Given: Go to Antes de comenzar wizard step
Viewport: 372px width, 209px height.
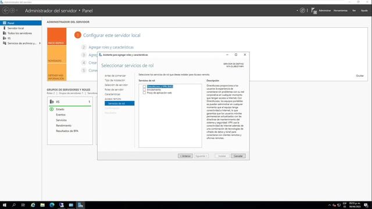Looking at the screenshot, I should [115, 75].
